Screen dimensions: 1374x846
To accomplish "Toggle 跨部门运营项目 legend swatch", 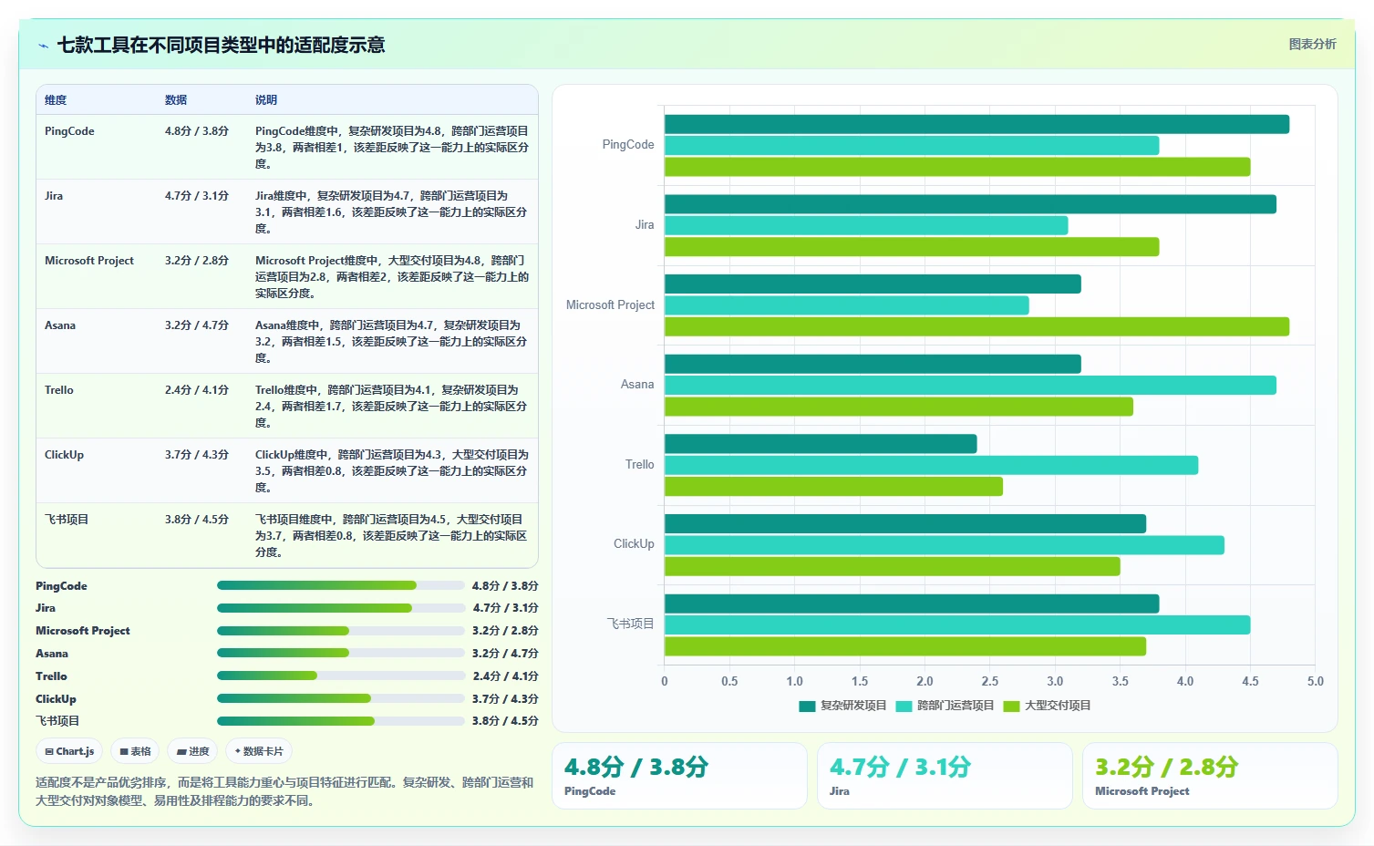I will (904, 706).
